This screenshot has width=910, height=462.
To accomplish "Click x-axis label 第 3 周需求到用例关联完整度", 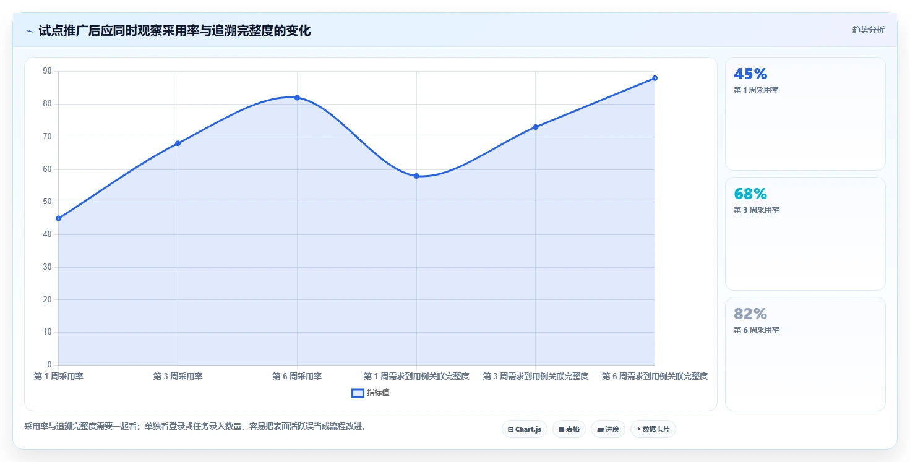I will click(536, 376).
